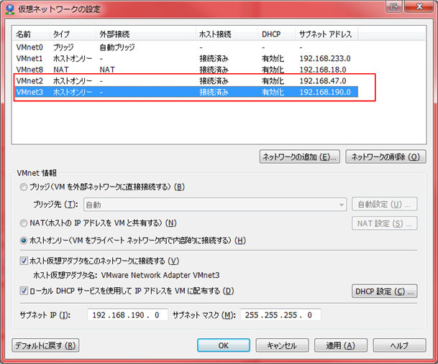
Task: Select the VMnet8 NAT network row
Action: tap(30, 70)
